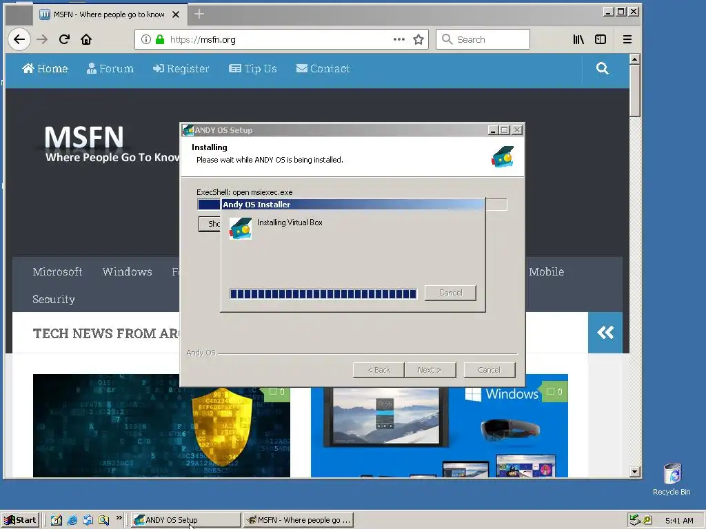The width and height of the screenshot is (706, 529).
Task: Click 'ExecShell: open msiexec.exe' status text
Action: click(245, 192)
